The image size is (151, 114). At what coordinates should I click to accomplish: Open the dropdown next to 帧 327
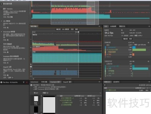click(x=45, y=93)
